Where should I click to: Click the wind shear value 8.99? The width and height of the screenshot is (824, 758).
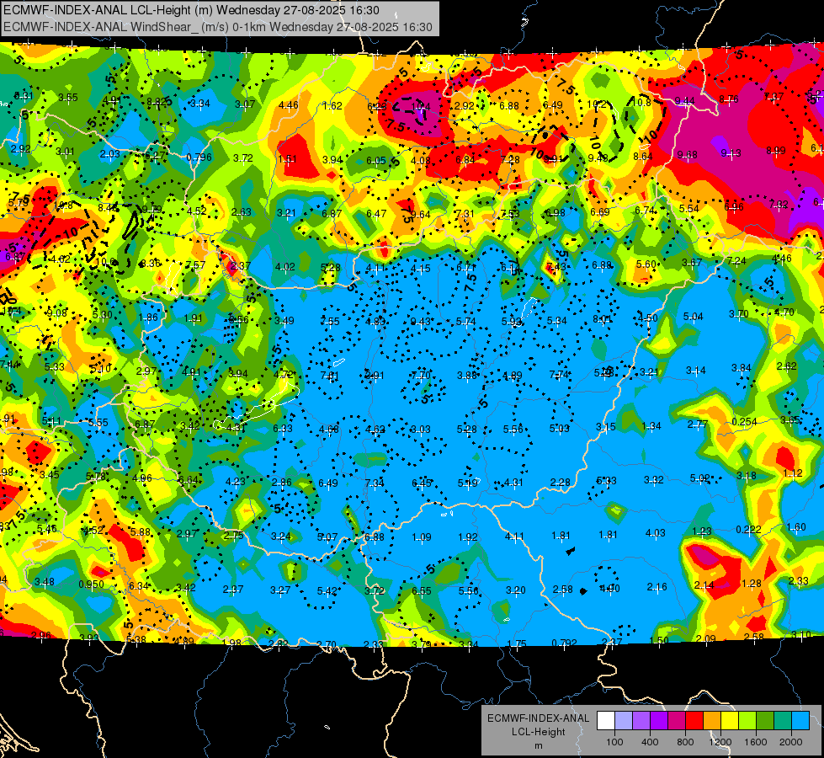[776, 151]
